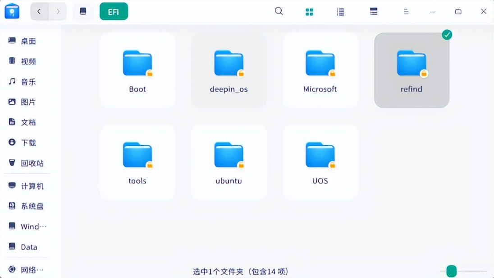The width and height of the screenshot is (494, 278).
Task: Open the 图片 (Pictures) sidebar shortcut
Action: (28, 102)
